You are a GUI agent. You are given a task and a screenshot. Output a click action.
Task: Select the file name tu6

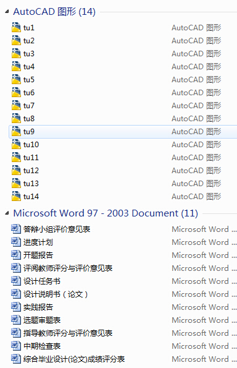tap(29, 93)
